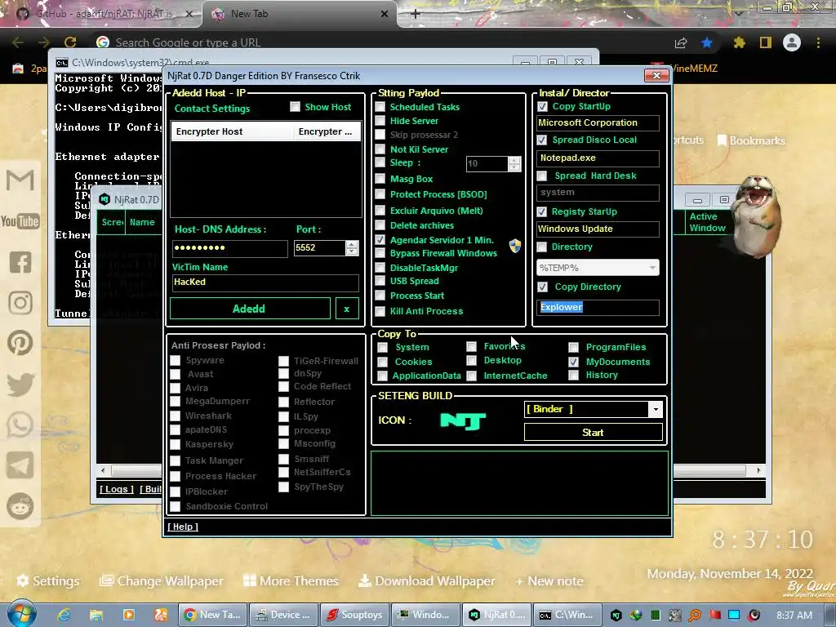Click Change Wallpaper on the new tab page
The width and height of the screenshot is (836, 627).
(162, 580)
